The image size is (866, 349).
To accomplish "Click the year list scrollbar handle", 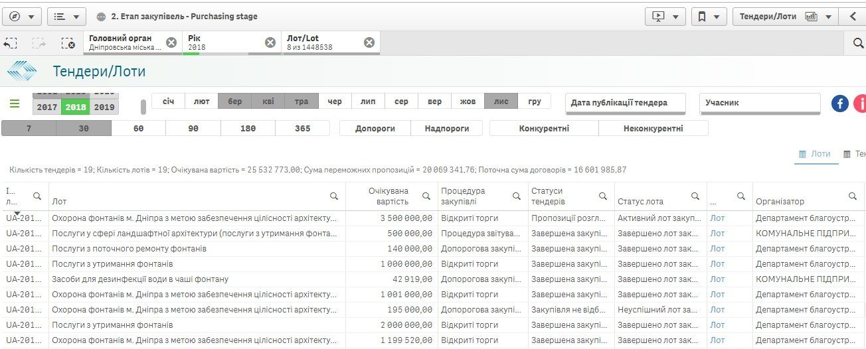I will click(143, 107).
